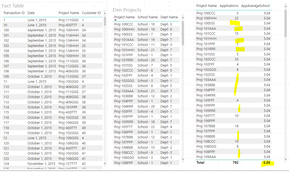289x172 pixels.
Task: Select Transaction ID 12 cell
Action: click(x=5, y=138)
